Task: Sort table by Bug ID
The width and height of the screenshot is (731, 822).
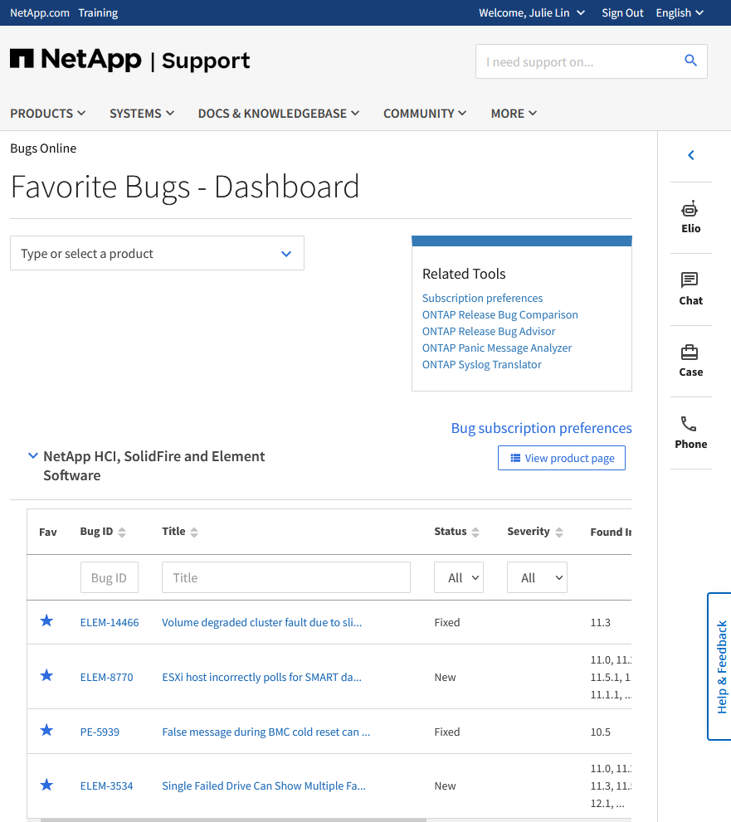Action: 122,532
